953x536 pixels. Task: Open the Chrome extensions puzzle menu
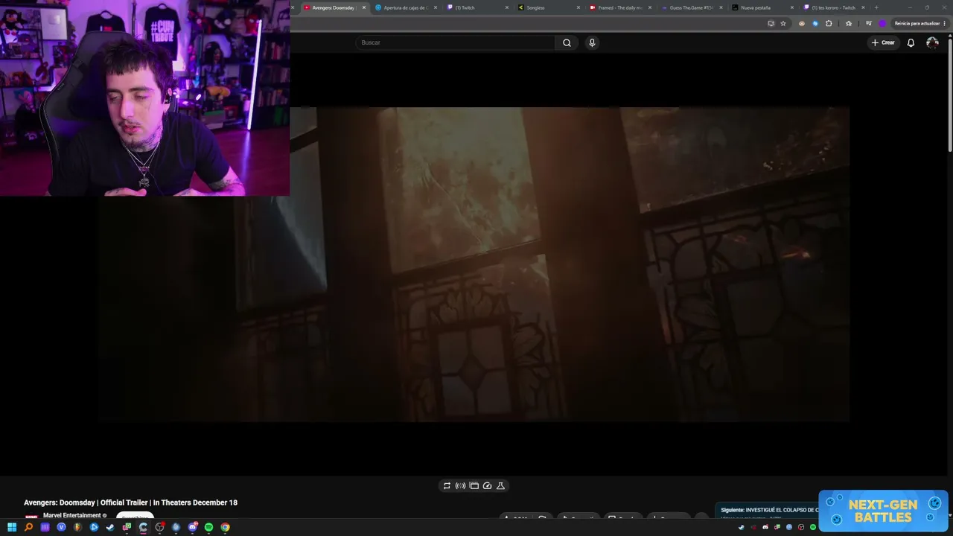(x=829, y=23)
